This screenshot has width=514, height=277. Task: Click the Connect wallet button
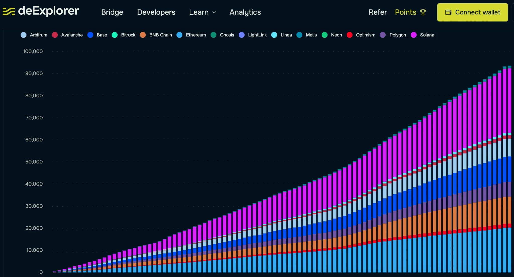(x=473, y=12)
